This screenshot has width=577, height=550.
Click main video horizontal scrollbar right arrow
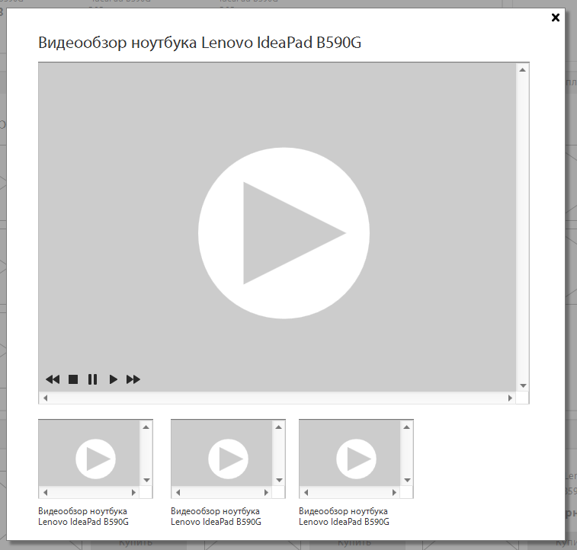[x=510, y=398]
